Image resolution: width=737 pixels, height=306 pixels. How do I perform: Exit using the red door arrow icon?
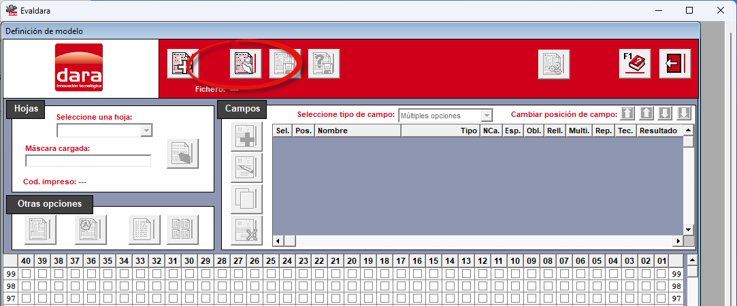(676, 64)
